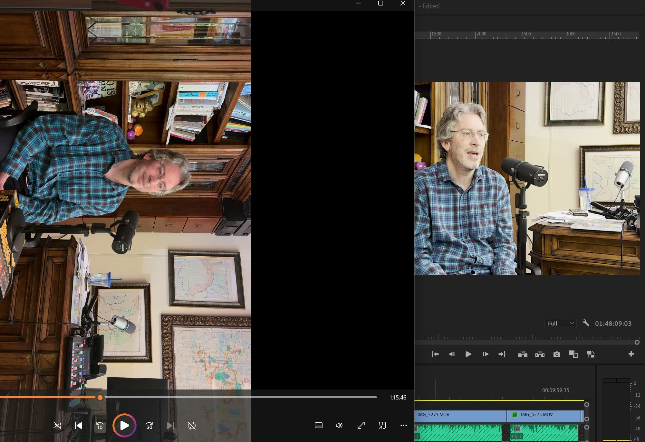Toggle repeat in media player
This screenshot has width=645, height=442.
click(192, 426)
